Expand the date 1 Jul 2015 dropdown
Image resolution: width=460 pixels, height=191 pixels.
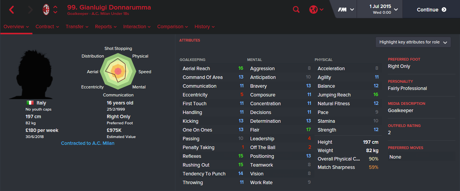pyautogui.click(x=396, y=9)
